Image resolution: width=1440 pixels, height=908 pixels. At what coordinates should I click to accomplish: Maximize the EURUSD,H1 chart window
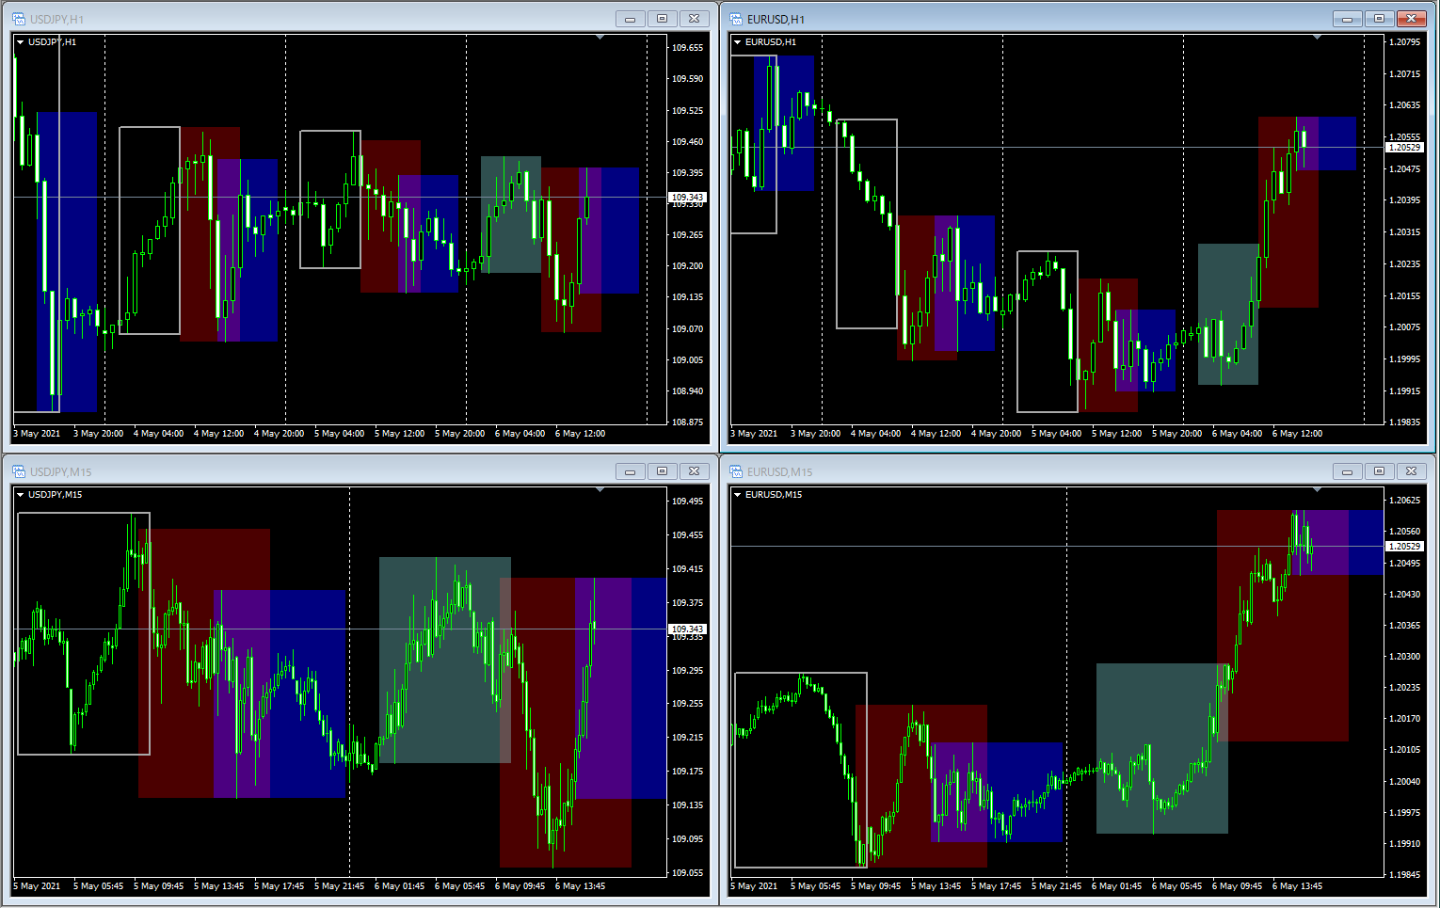(x=1379, y=19)
